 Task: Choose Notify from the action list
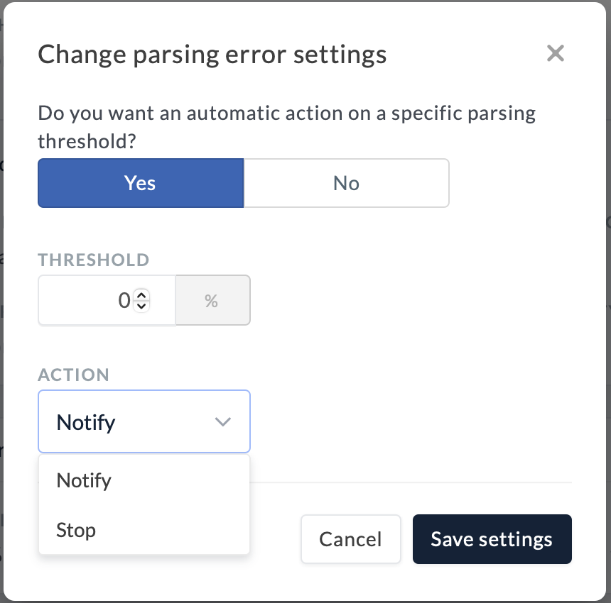point(85,480)
